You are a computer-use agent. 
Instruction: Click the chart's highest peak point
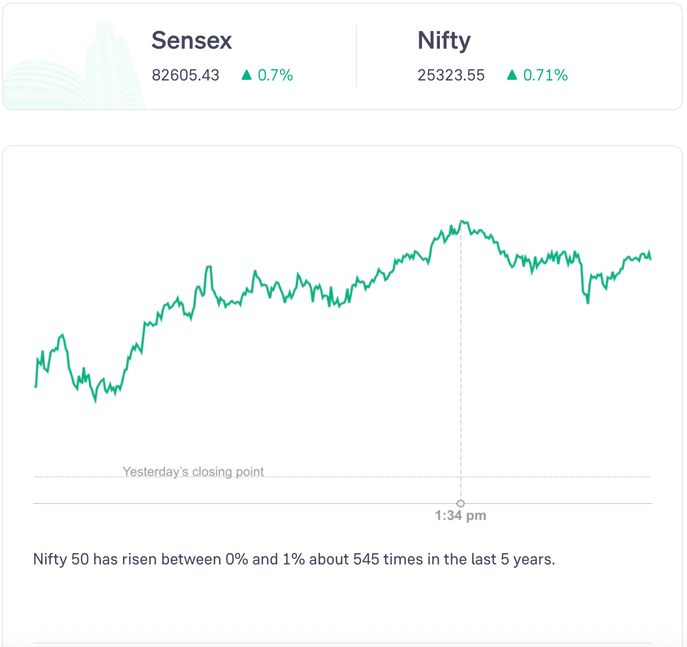coord(461,221)
